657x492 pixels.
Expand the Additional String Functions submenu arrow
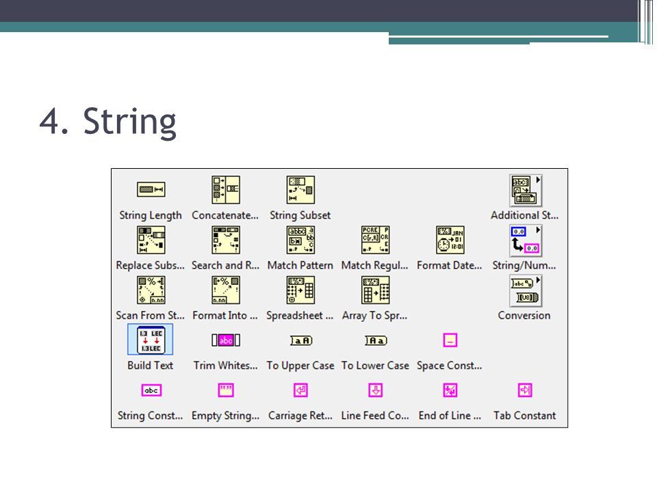click(538, 180)
